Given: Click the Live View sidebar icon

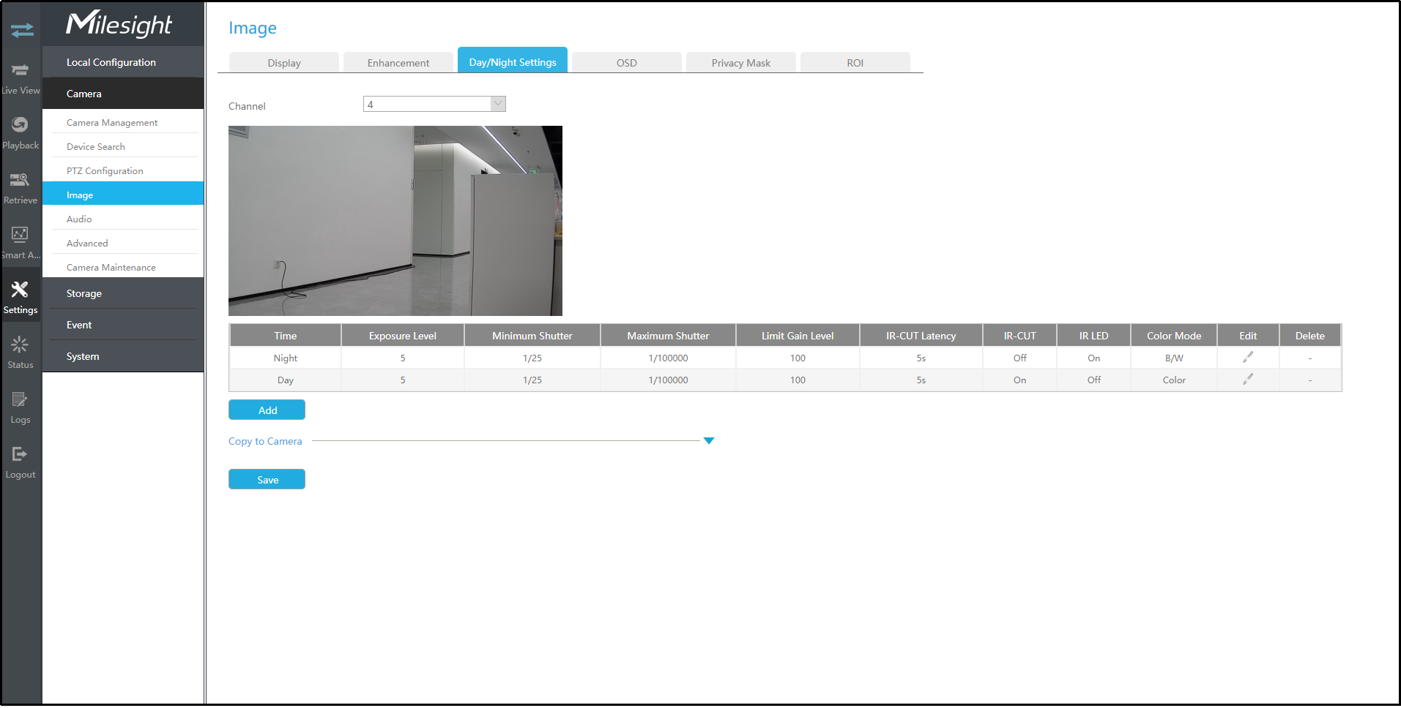Looking at the screenshot, I should click(x=21, y=71).
